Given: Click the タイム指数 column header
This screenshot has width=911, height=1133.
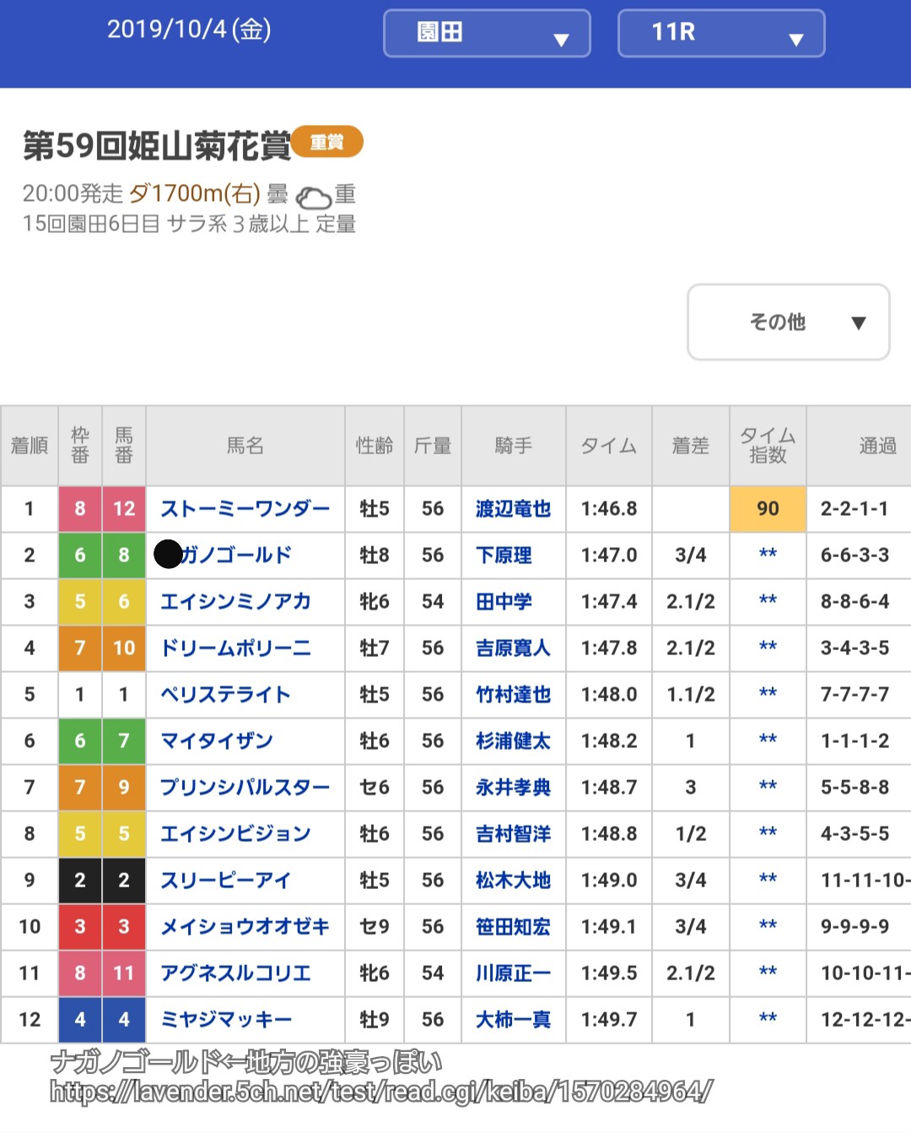Looking at the screenshot, I should coord(768,446).
